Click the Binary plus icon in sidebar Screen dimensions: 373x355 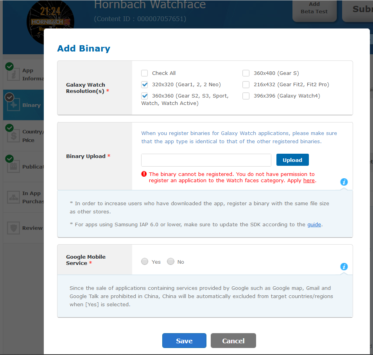coord(13,105)
